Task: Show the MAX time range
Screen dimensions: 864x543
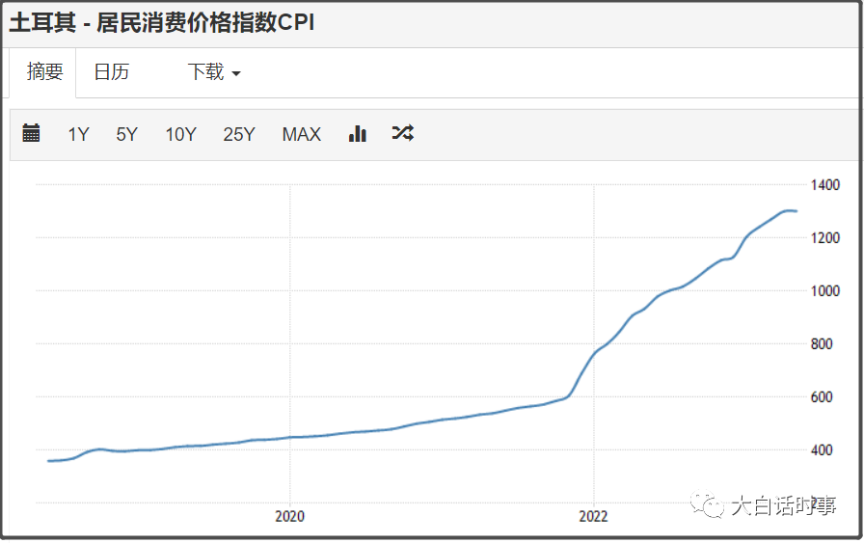Action: point(302,134)
